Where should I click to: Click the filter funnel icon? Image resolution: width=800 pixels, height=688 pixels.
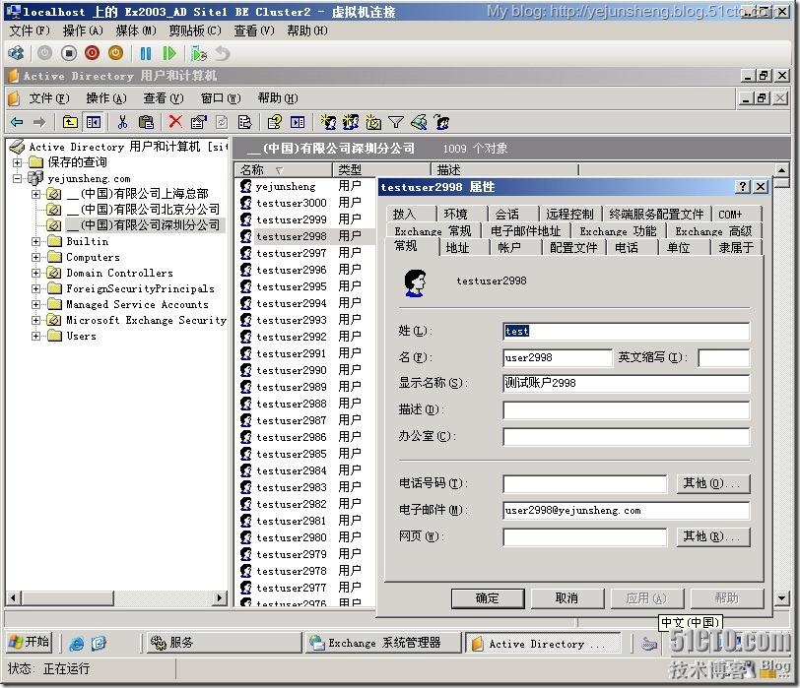tap(396, 122)
